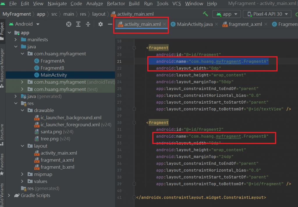Screen dimensions: 298x207
Task: Select activity_main.xml in layout folder
Action: 56,153
